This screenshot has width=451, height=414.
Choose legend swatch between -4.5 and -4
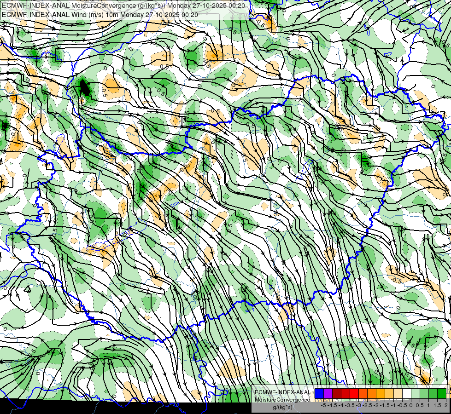[x=337, y=394]
